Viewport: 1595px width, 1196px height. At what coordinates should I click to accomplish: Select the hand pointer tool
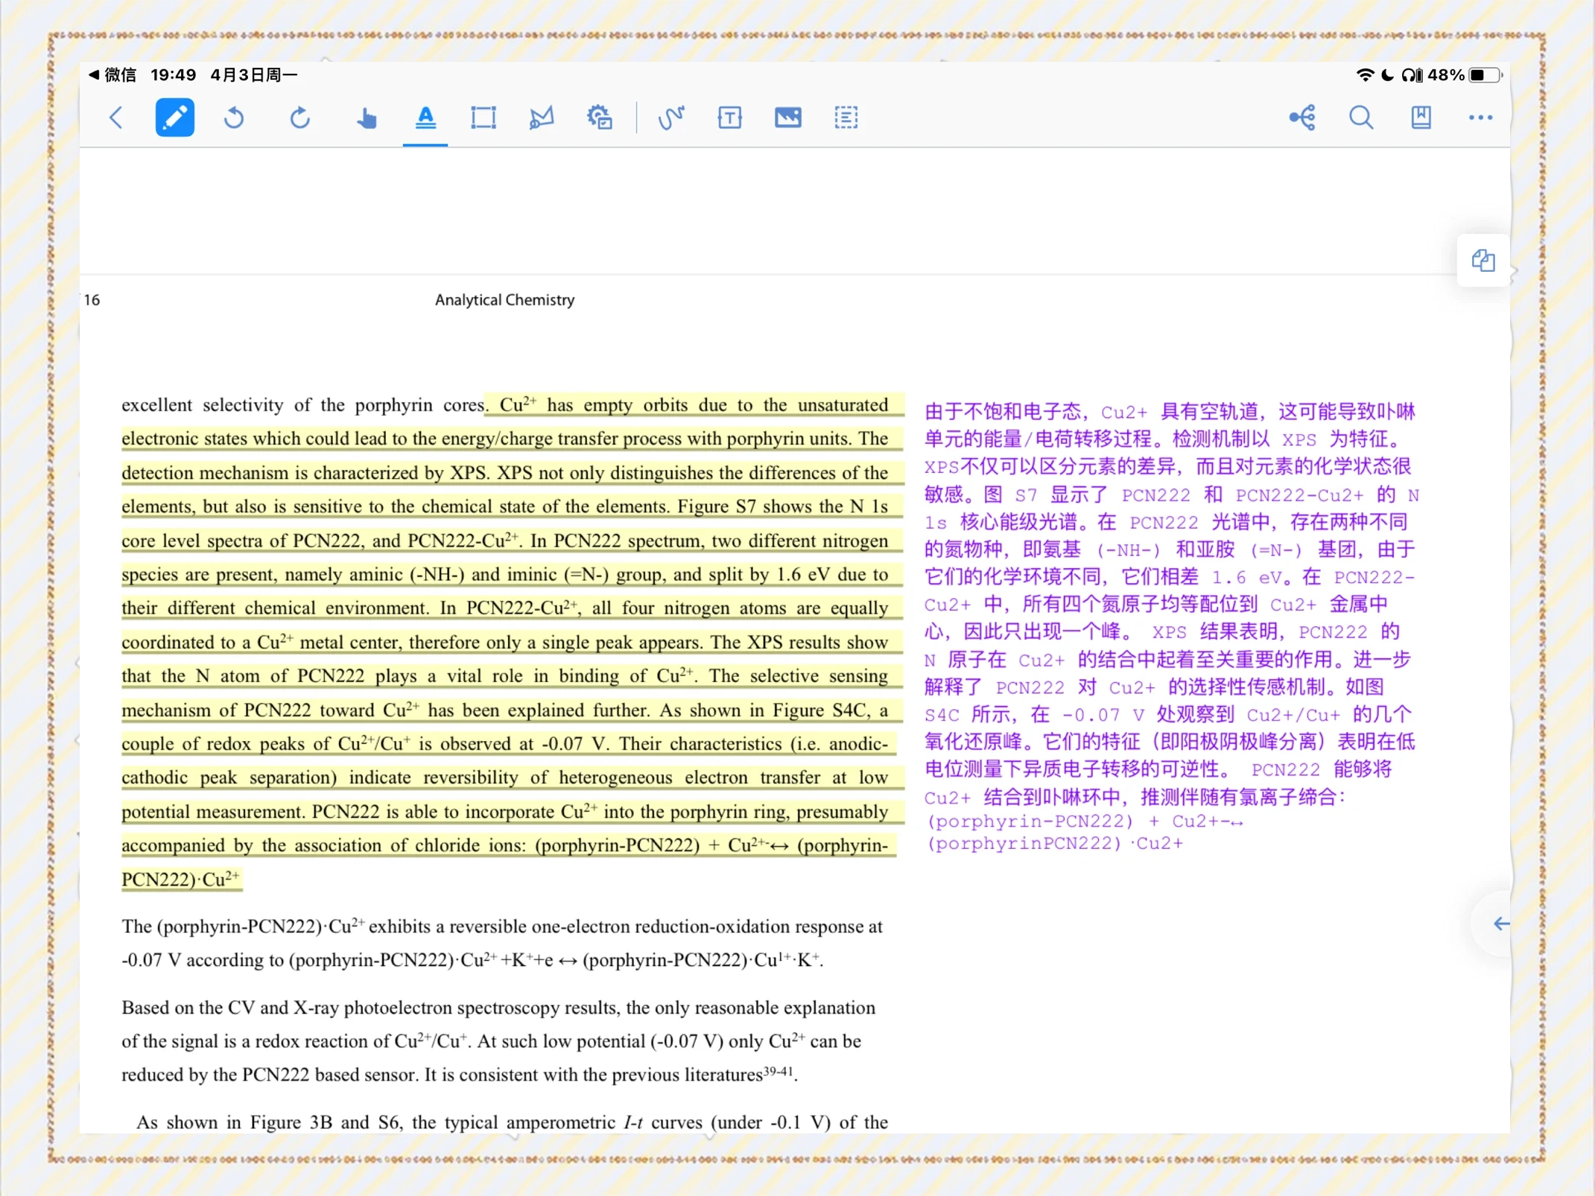tap(366, 118)
